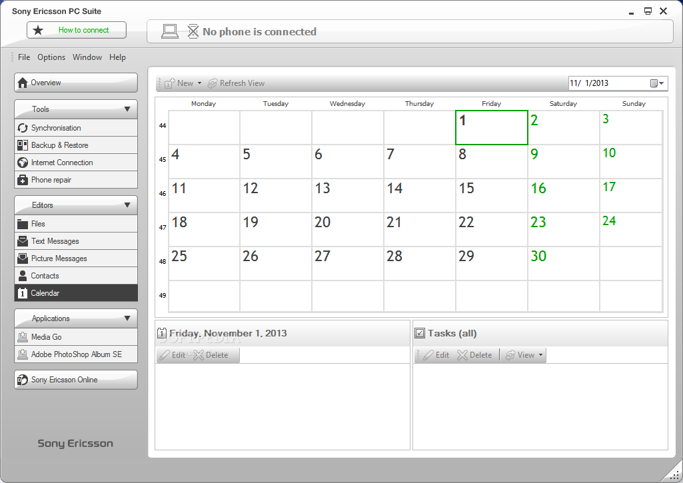Click the Phone repair toolkit icon
The width and height of the screenshot is (683, 483).
click(x=23, y=180)
